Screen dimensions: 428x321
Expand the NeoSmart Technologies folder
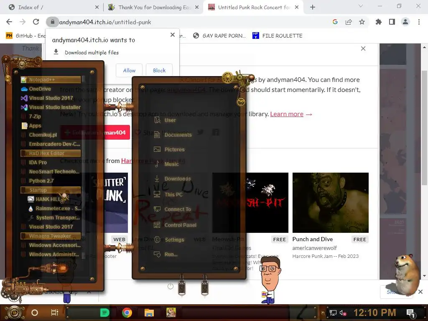pos(51,172)
